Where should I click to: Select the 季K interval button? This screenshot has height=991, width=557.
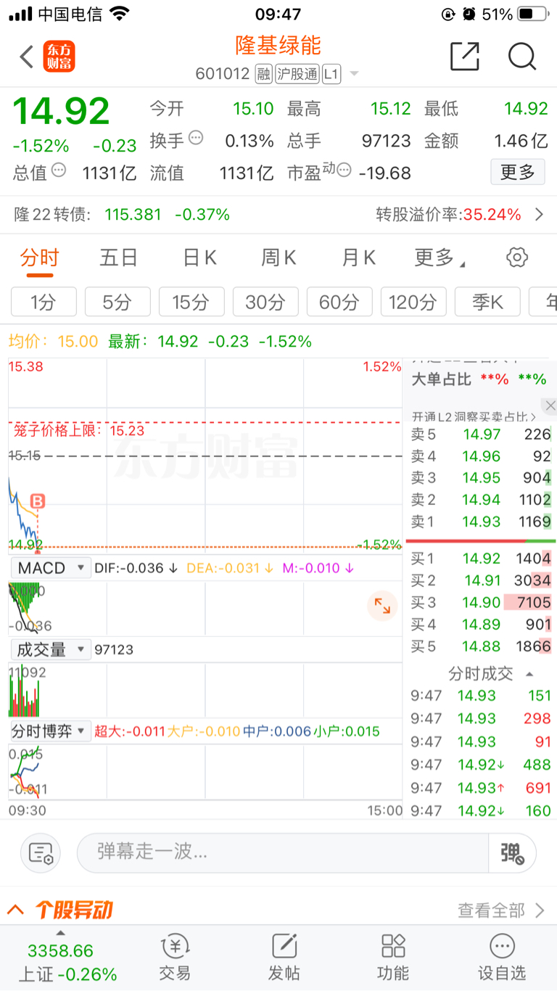coord(487,302)
